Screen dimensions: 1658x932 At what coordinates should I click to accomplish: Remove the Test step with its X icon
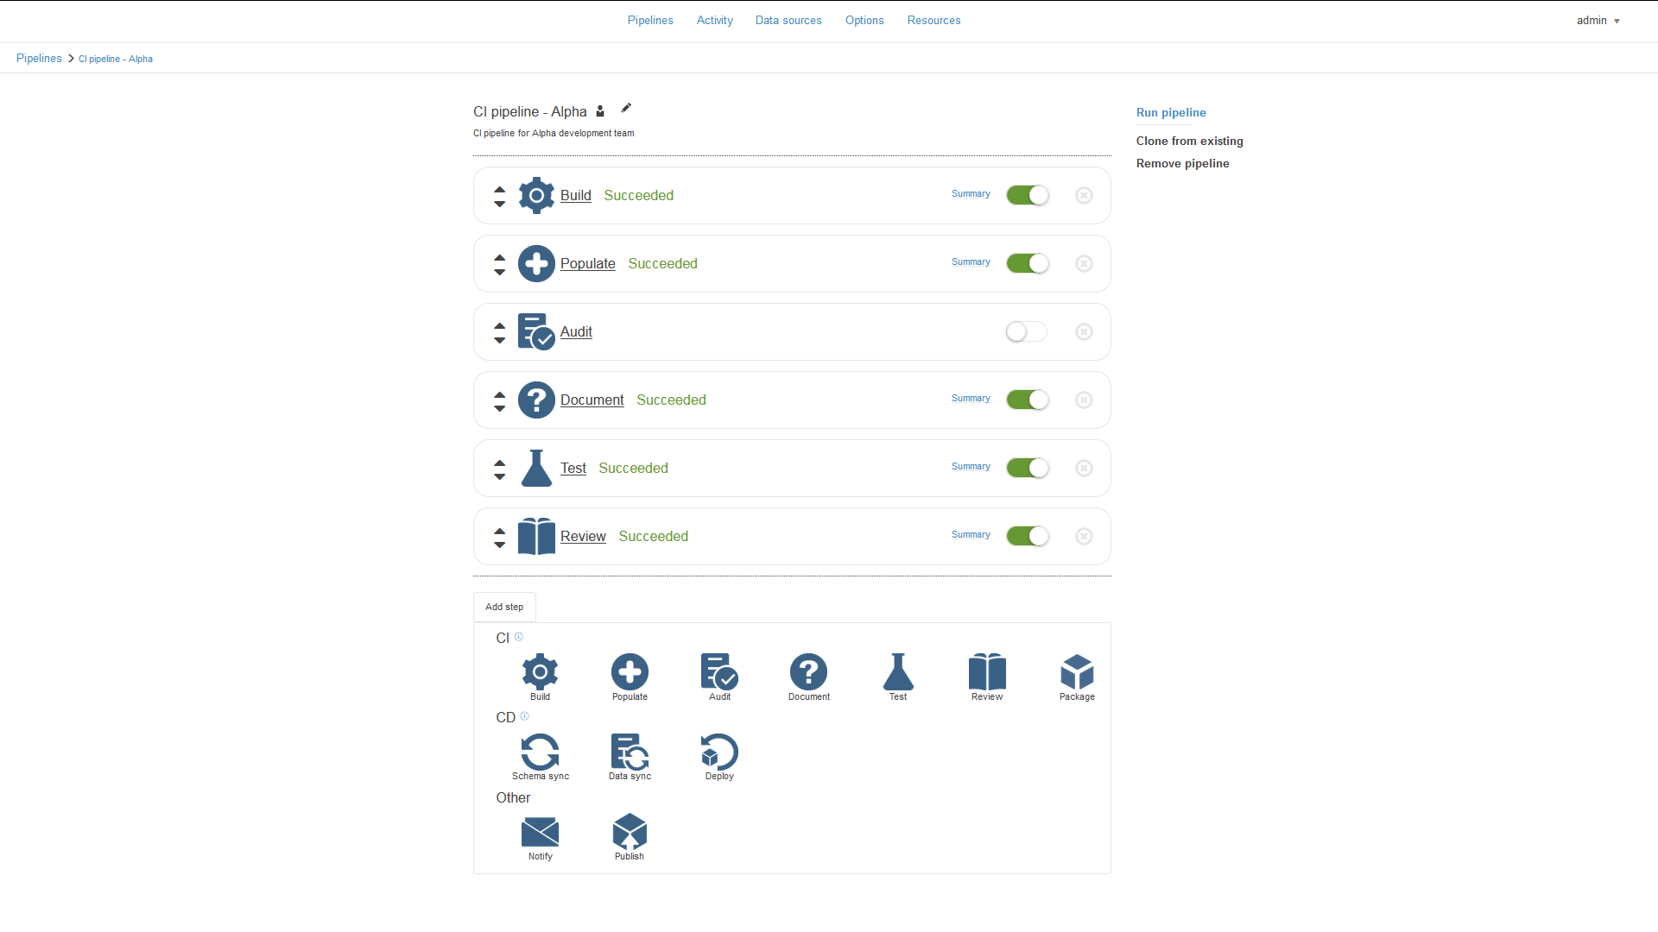(x=1084, y=468)
